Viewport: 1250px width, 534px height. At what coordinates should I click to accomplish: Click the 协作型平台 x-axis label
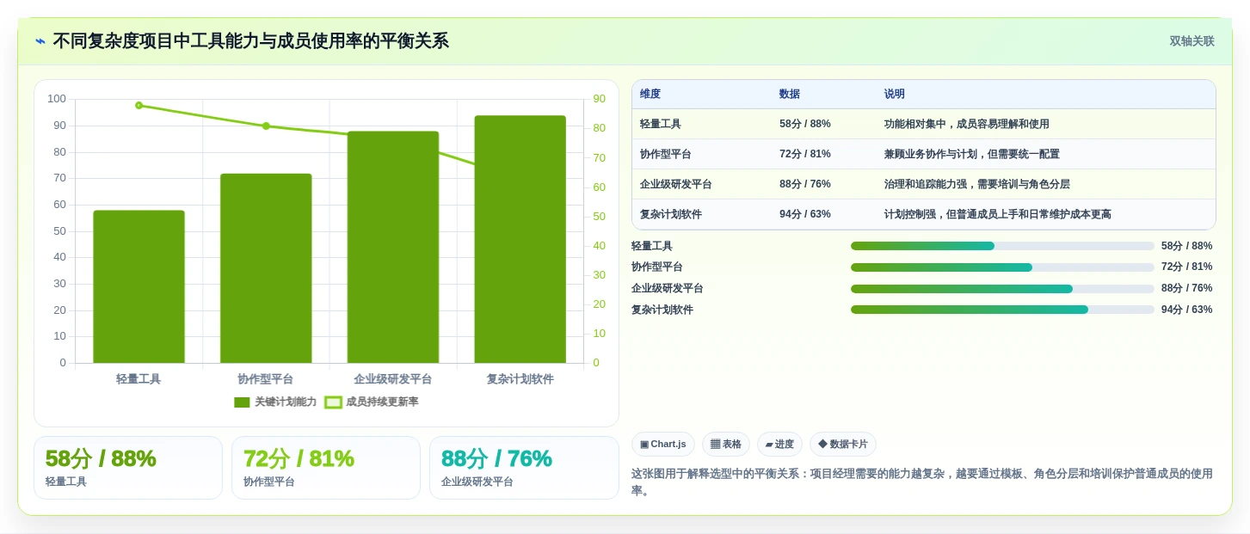point(266,378)
